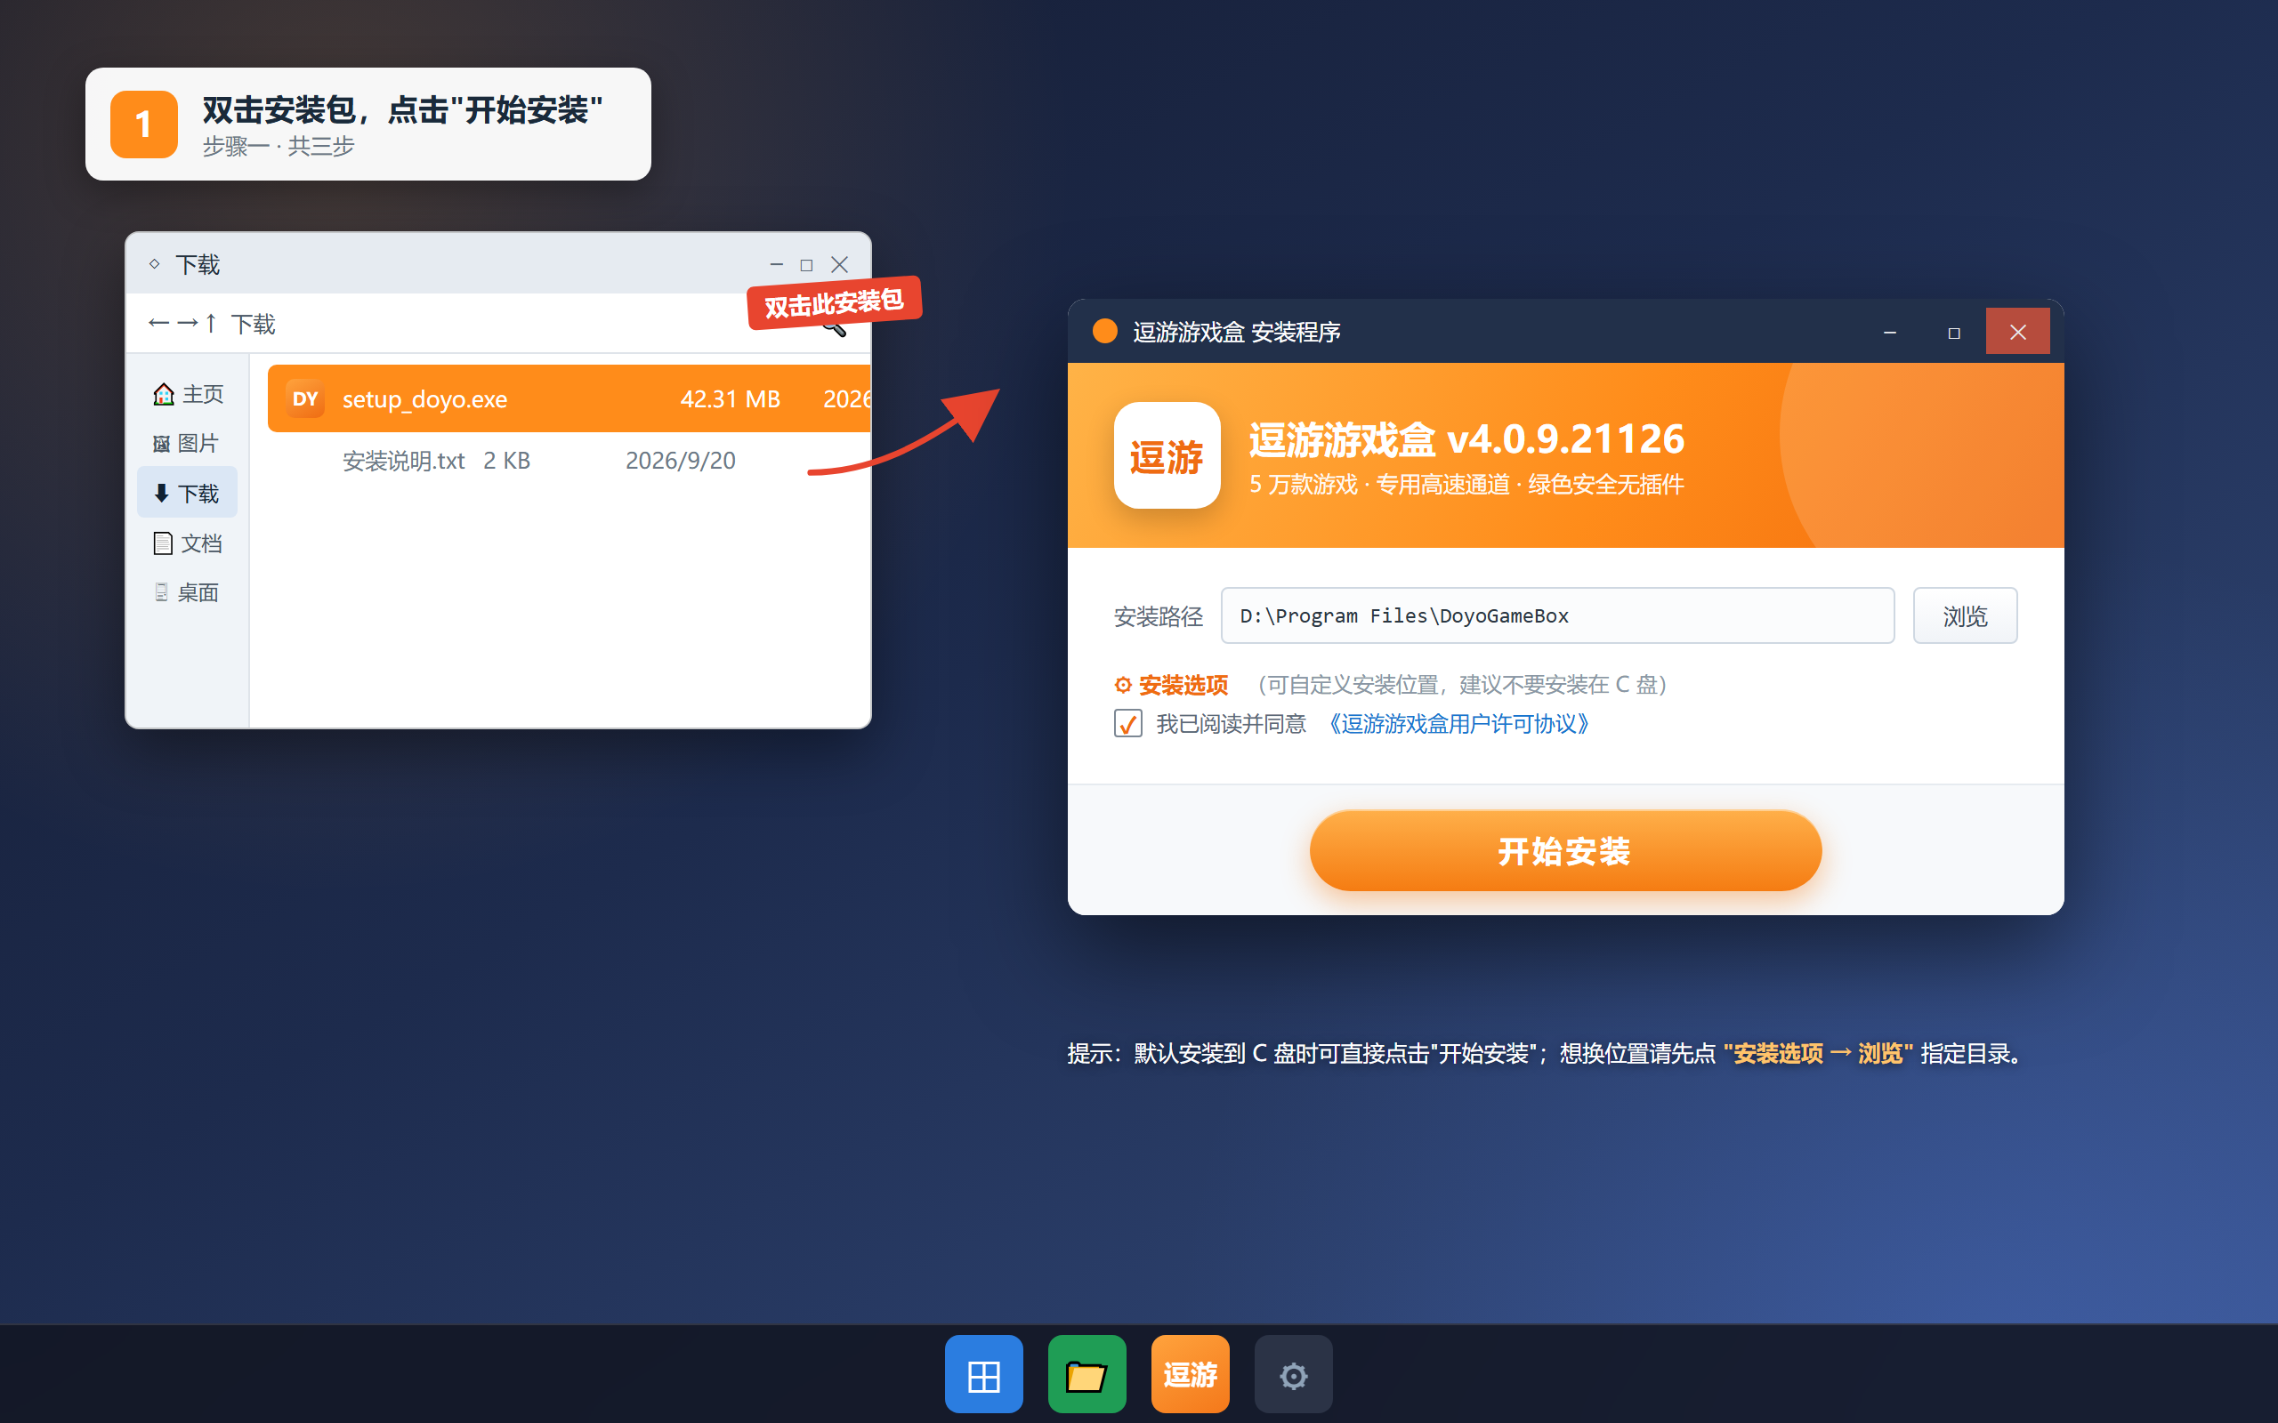Click the 2026/9/20 date of 安装说明.txt
The height and width of the screenshot is (1423, 2278).
point(681,460)
